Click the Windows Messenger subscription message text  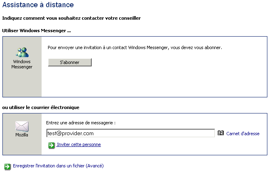135,47
